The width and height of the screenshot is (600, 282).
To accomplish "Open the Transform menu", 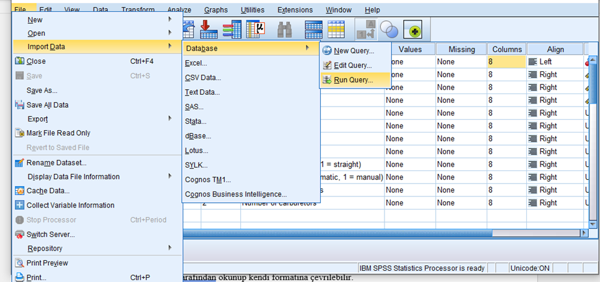I will coord(138,10).
